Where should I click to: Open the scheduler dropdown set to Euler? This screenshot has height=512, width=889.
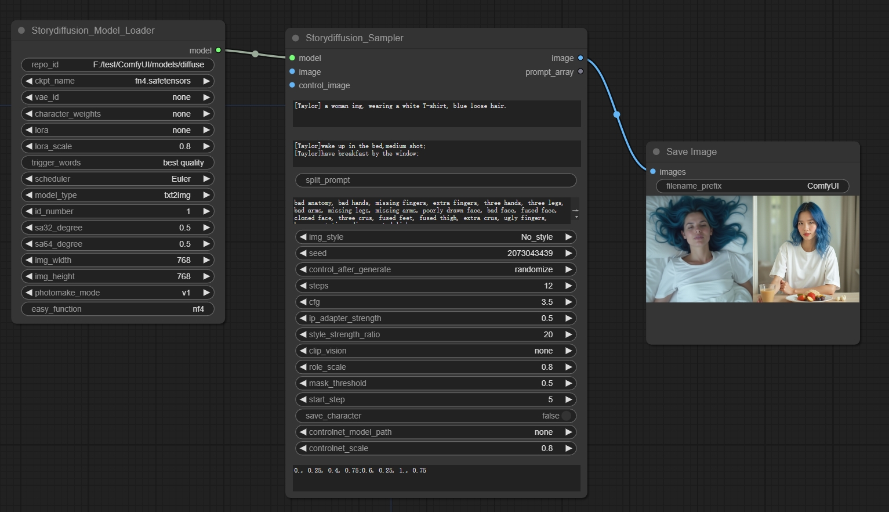click(118, 179)
